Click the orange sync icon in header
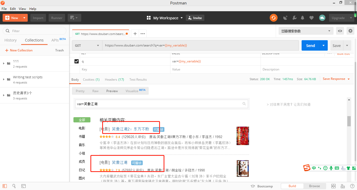 tap(273, 18)
